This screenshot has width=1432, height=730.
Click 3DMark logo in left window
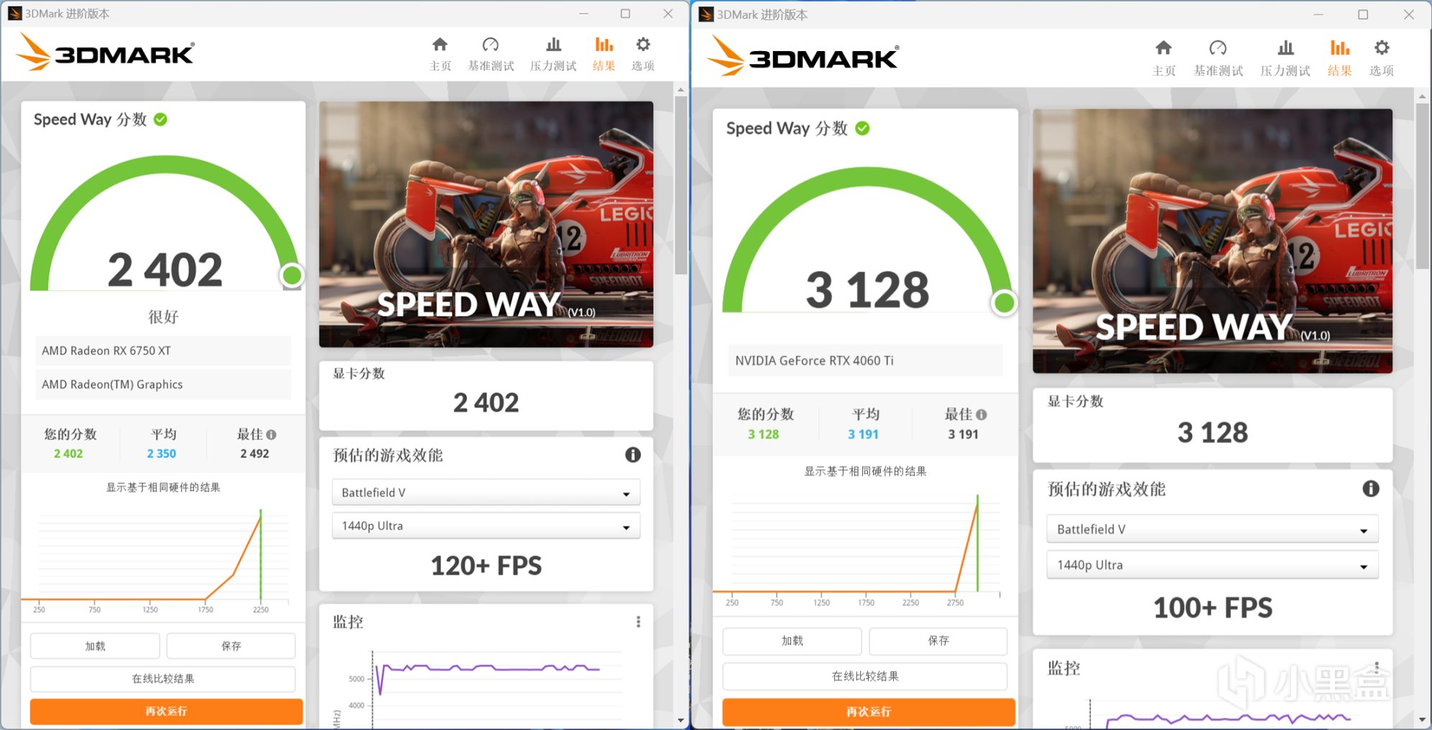(105, 52)
